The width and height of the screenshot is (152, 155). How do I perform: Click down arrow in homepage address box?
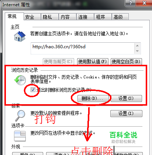coord(137,51)
